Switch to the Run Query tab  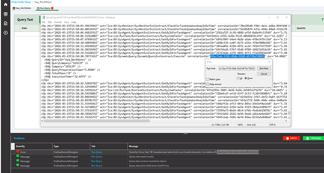[45, 8]
